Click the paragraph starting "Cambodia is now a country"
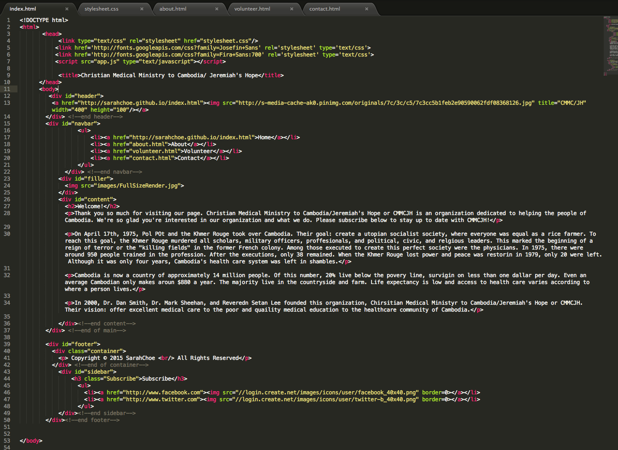618x450 pixels. click(x=327, y=282)
